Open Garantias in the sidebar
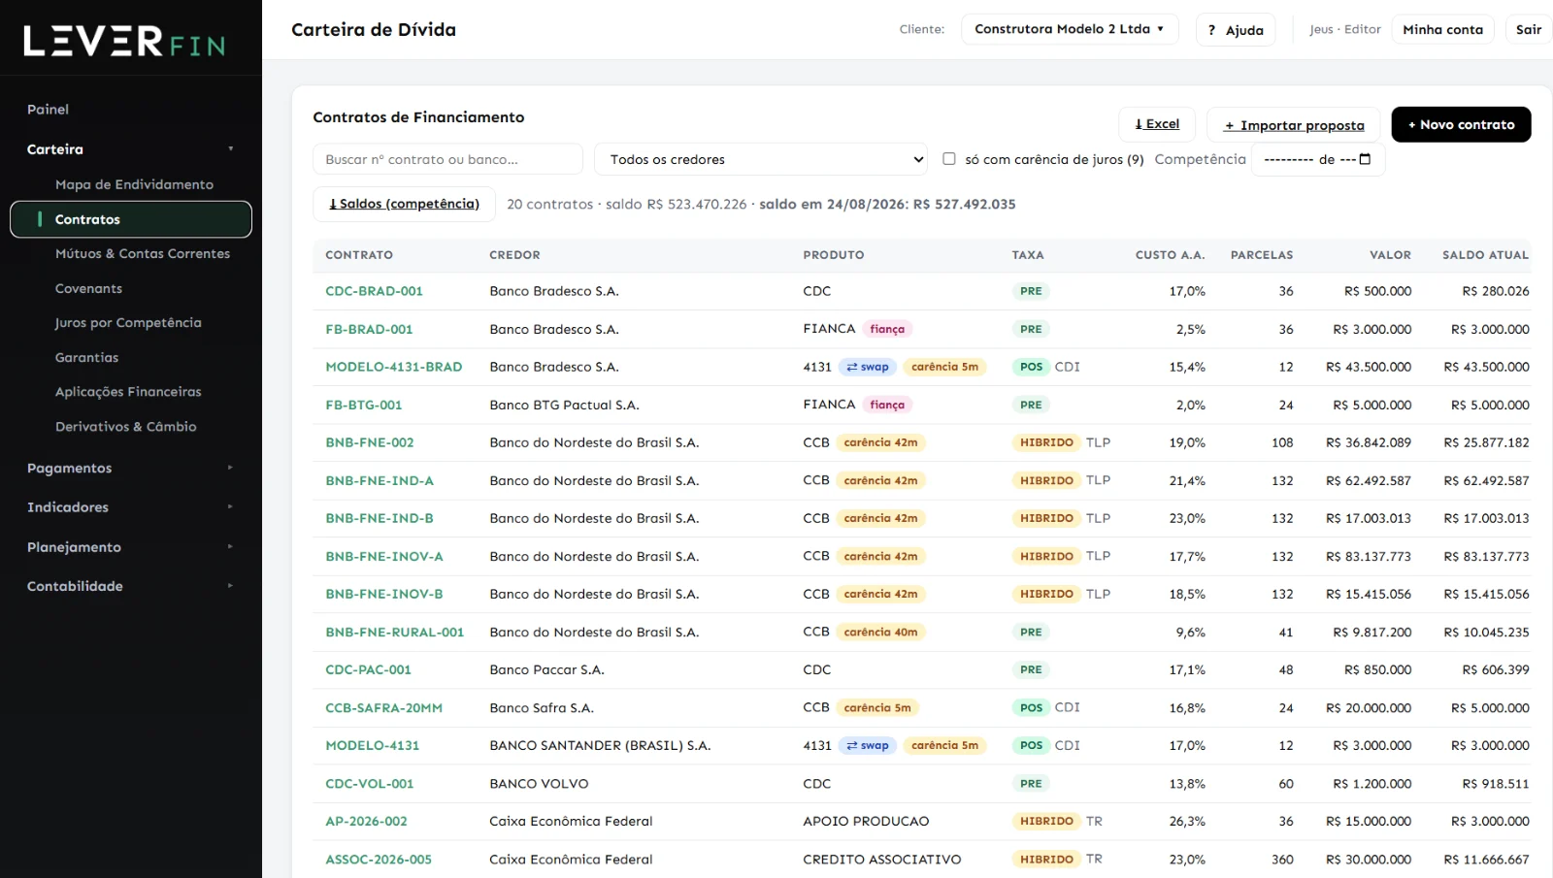The width and height of the screenshot is (1553, 878). 86,357
